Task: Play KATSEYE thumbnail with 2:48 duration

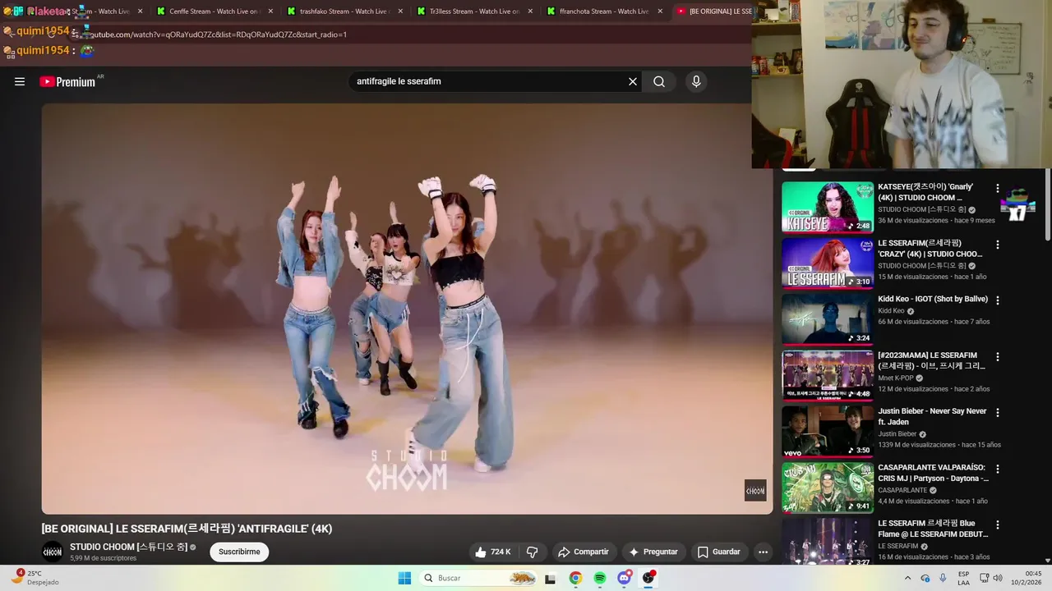Action: (828, 207)
